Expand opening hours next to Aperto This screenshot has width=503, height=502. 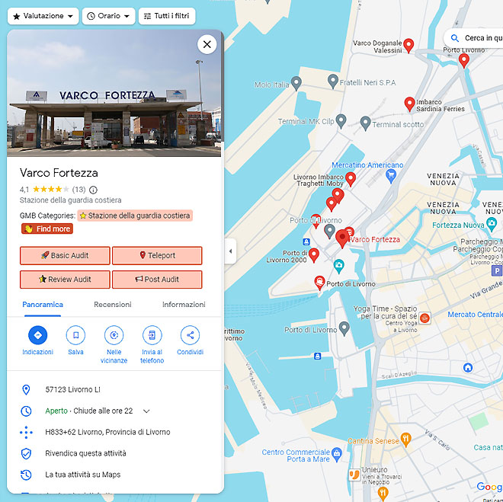point(146,411)
